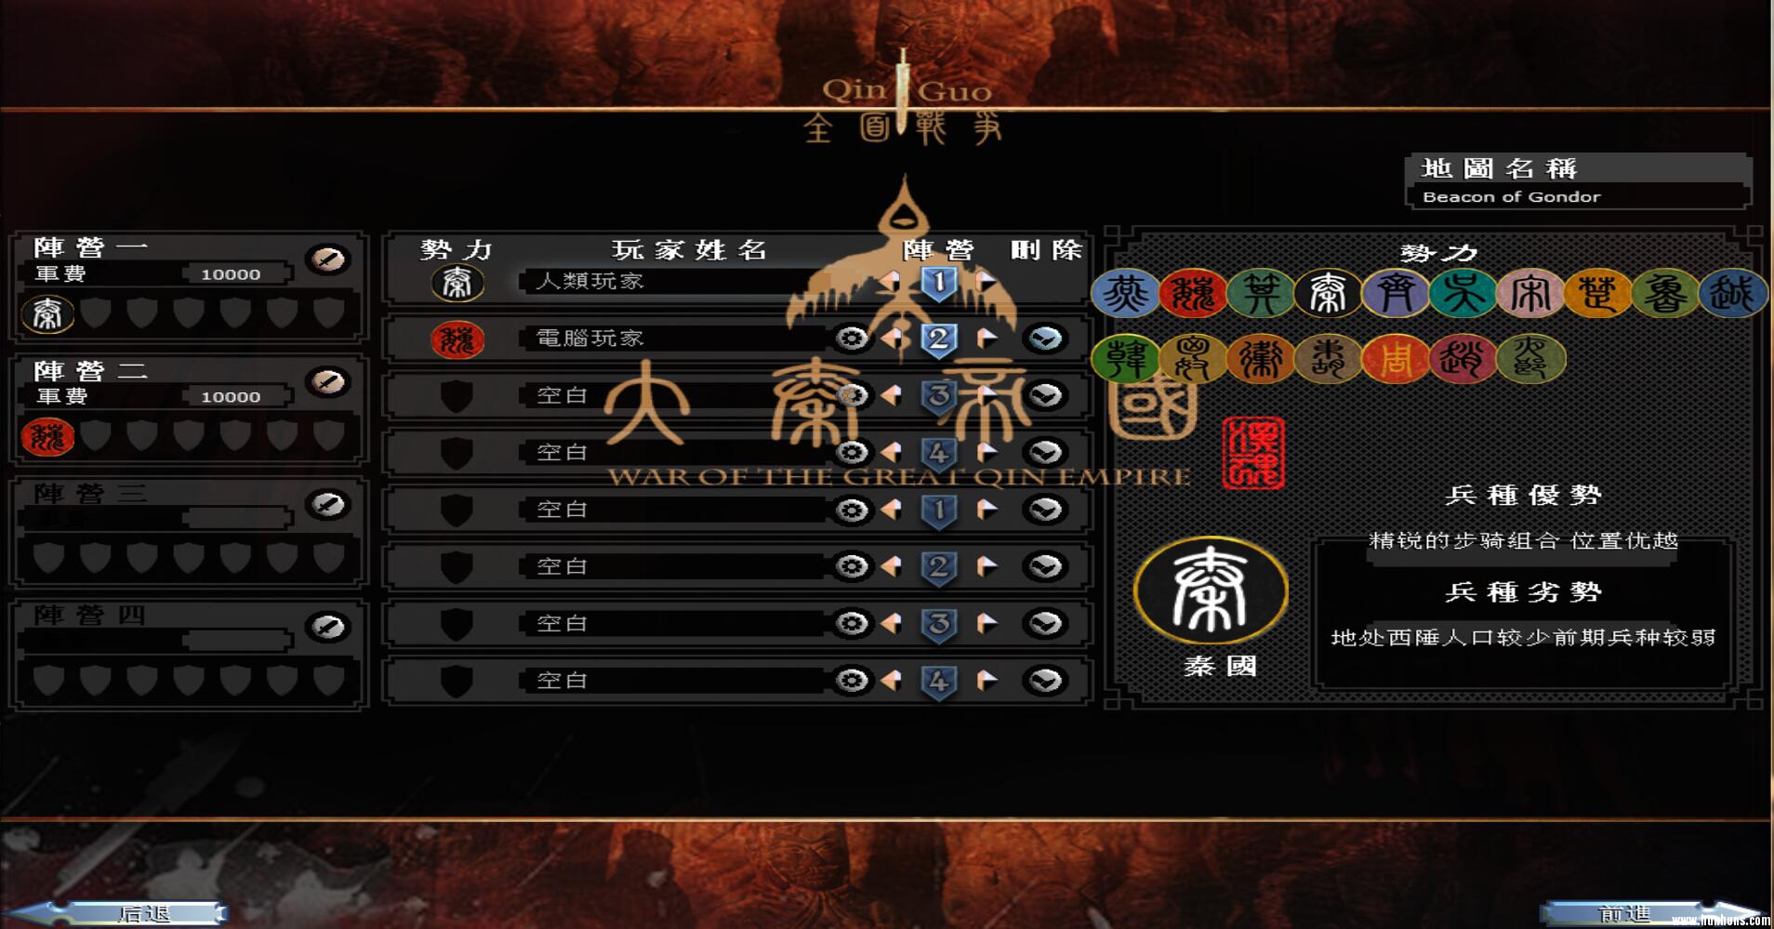1774x929 pixels.
Task: Toggle the sword icon for 陣營三
Action: coord(327,505)
